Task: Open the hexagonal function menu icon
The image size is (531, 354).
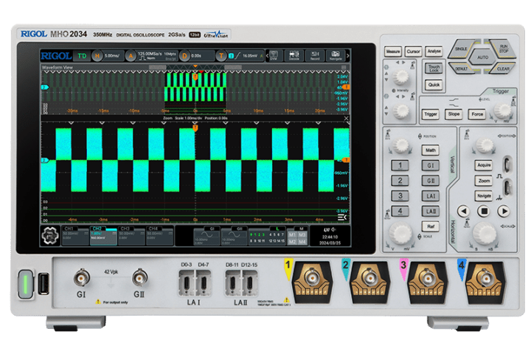Action: (50, 236)
